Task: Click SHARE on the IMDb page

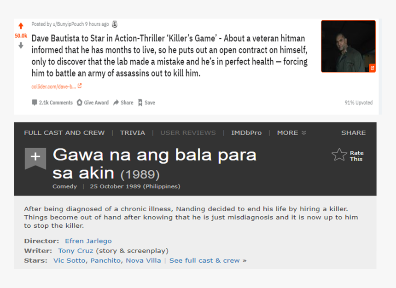Action: (x=353, y=133)
